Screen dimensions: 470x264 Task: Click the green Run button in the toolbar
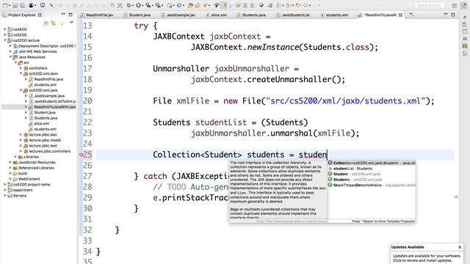[x=138, y=5]
